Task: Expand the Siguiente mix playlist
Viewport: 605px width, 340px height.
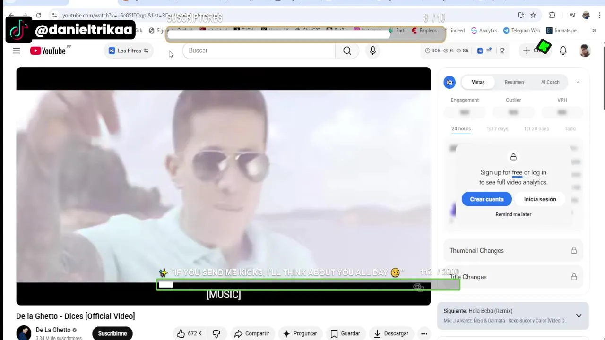Action: 579,316
